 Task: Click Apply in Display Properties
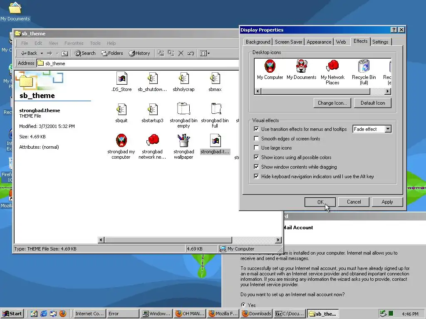tap(387, 202)
